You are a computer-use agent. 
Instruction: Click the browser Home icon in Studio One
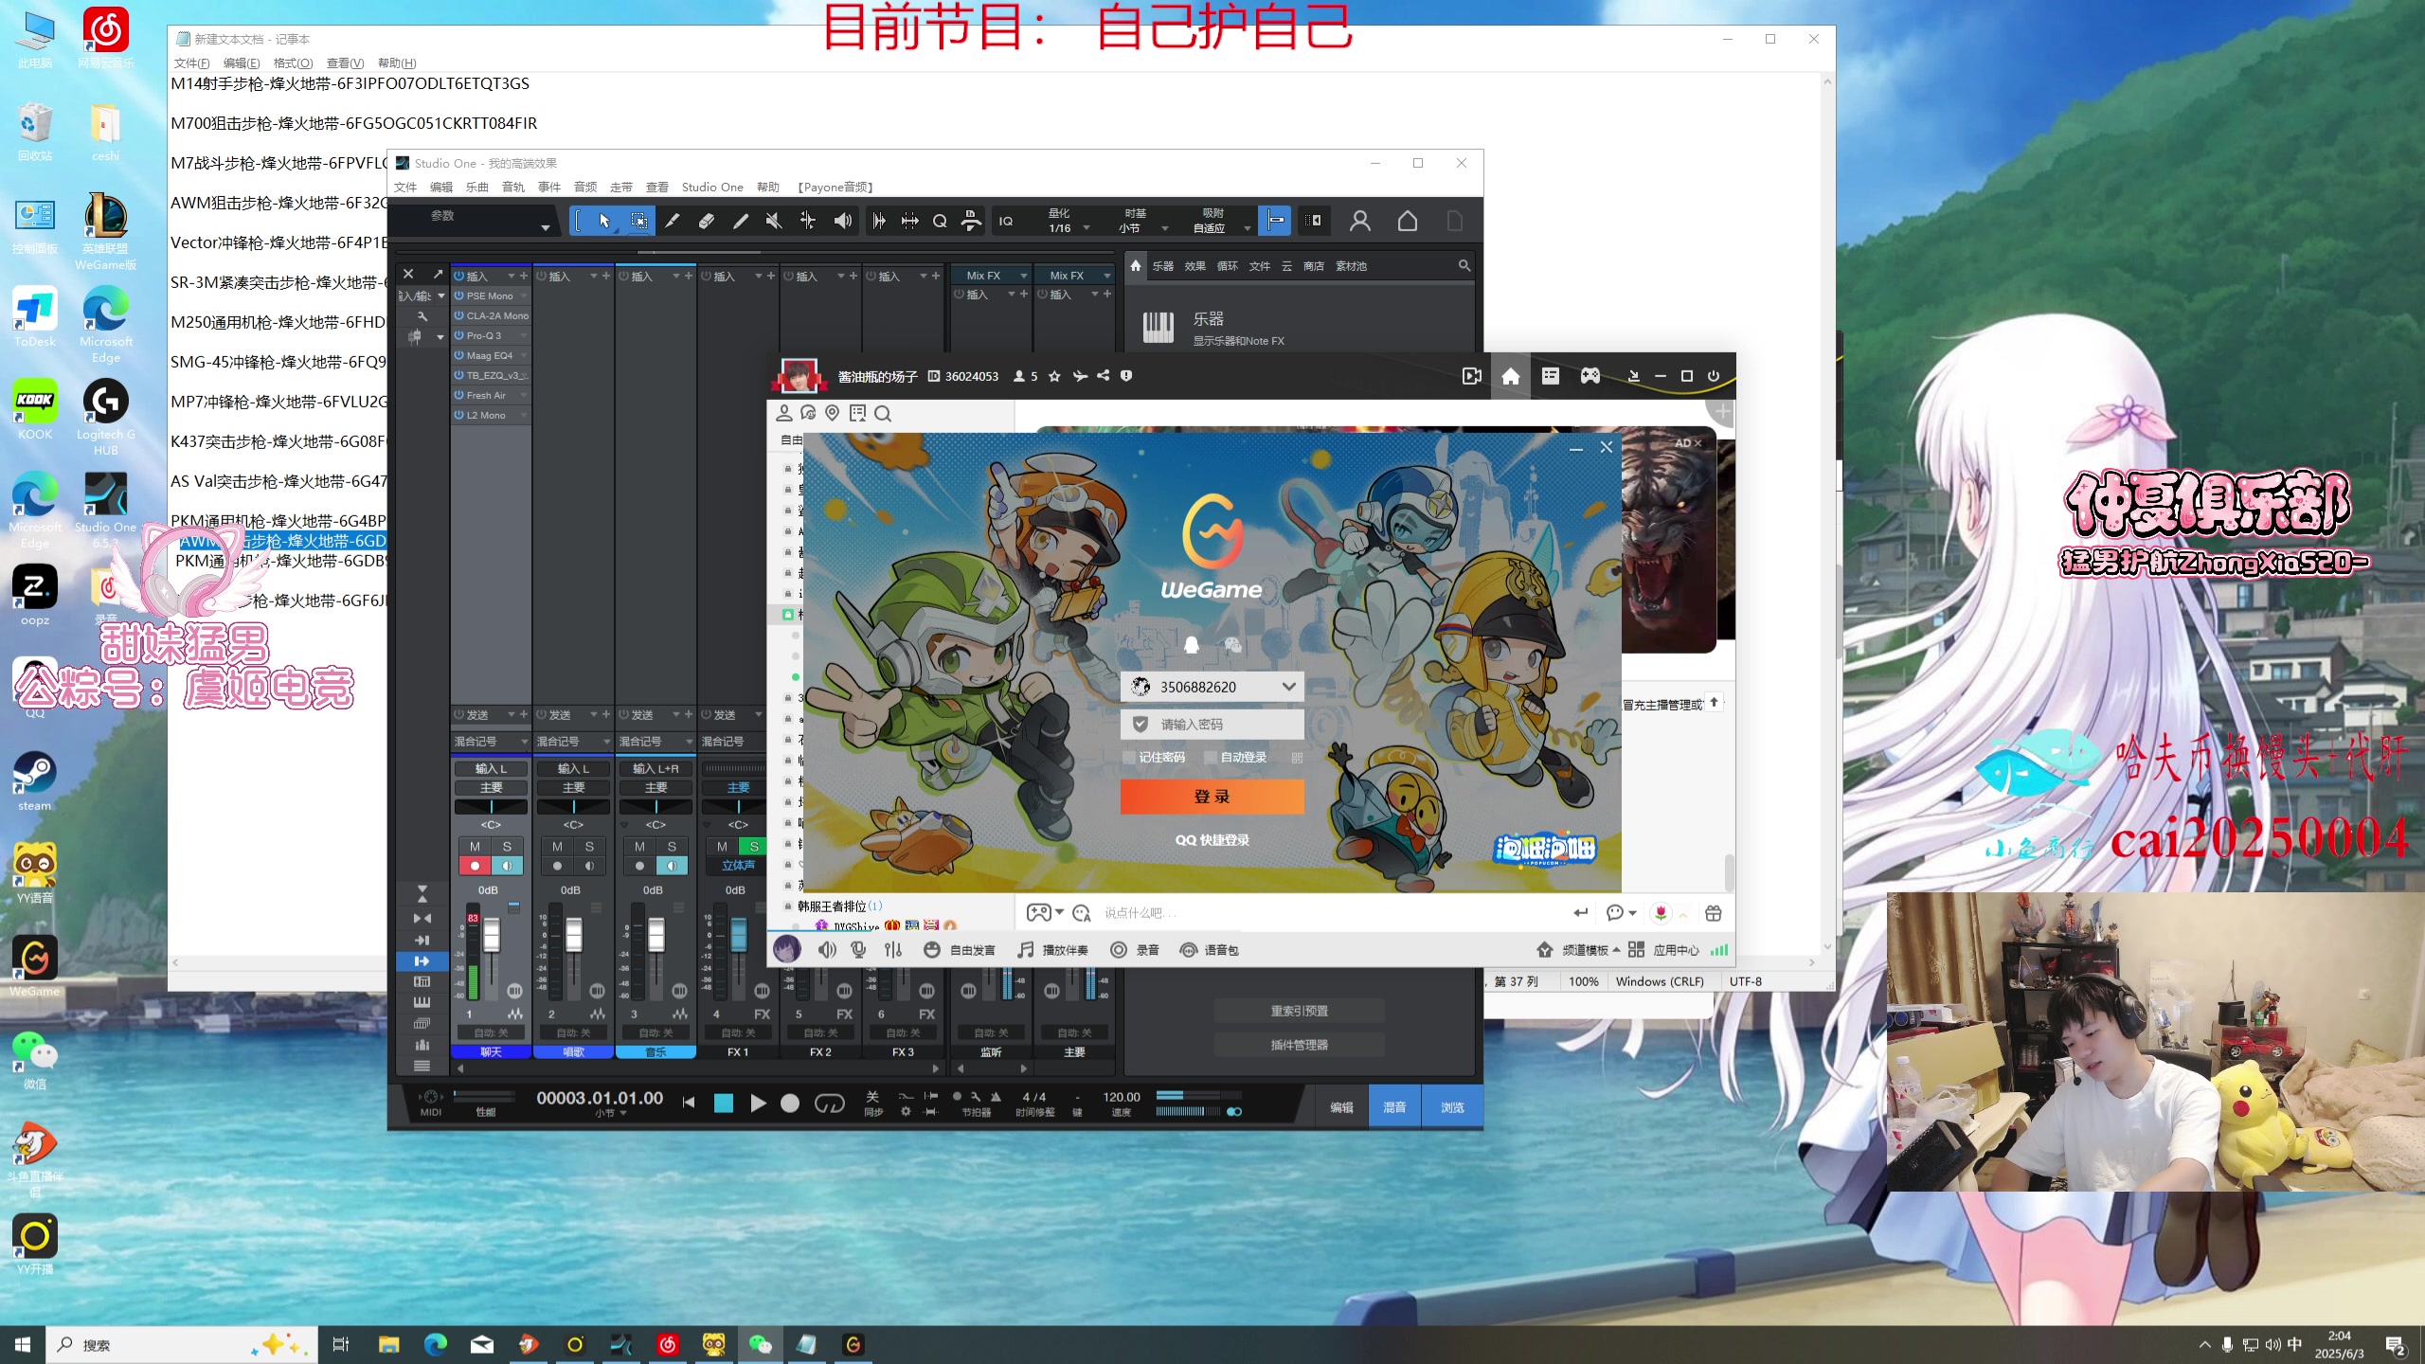[x=1136, y=266]
